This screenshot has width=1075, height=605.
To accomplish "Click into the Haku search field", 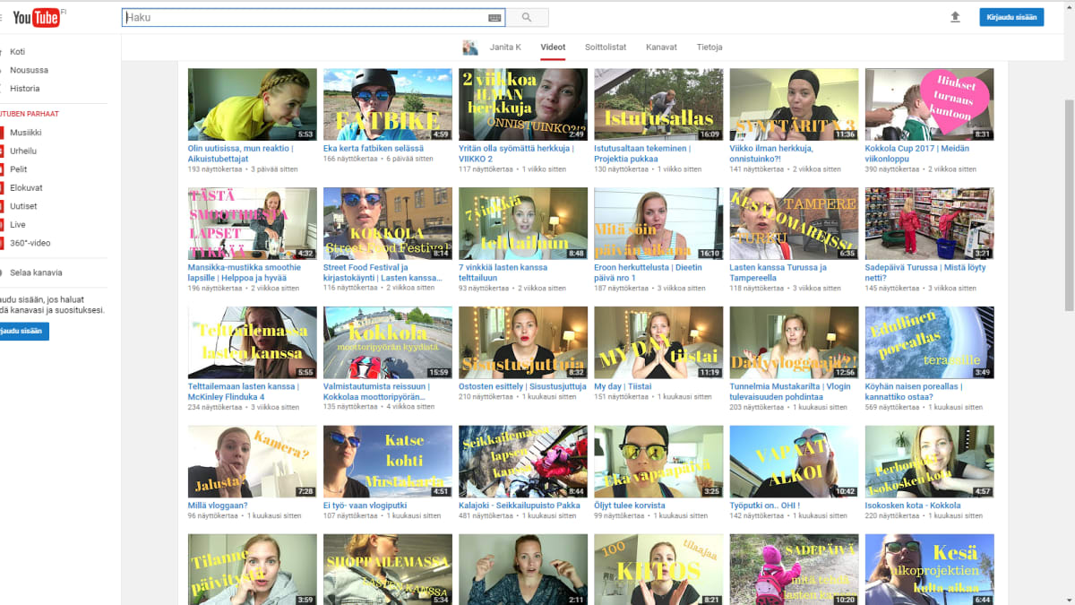I will pos(305,17).
